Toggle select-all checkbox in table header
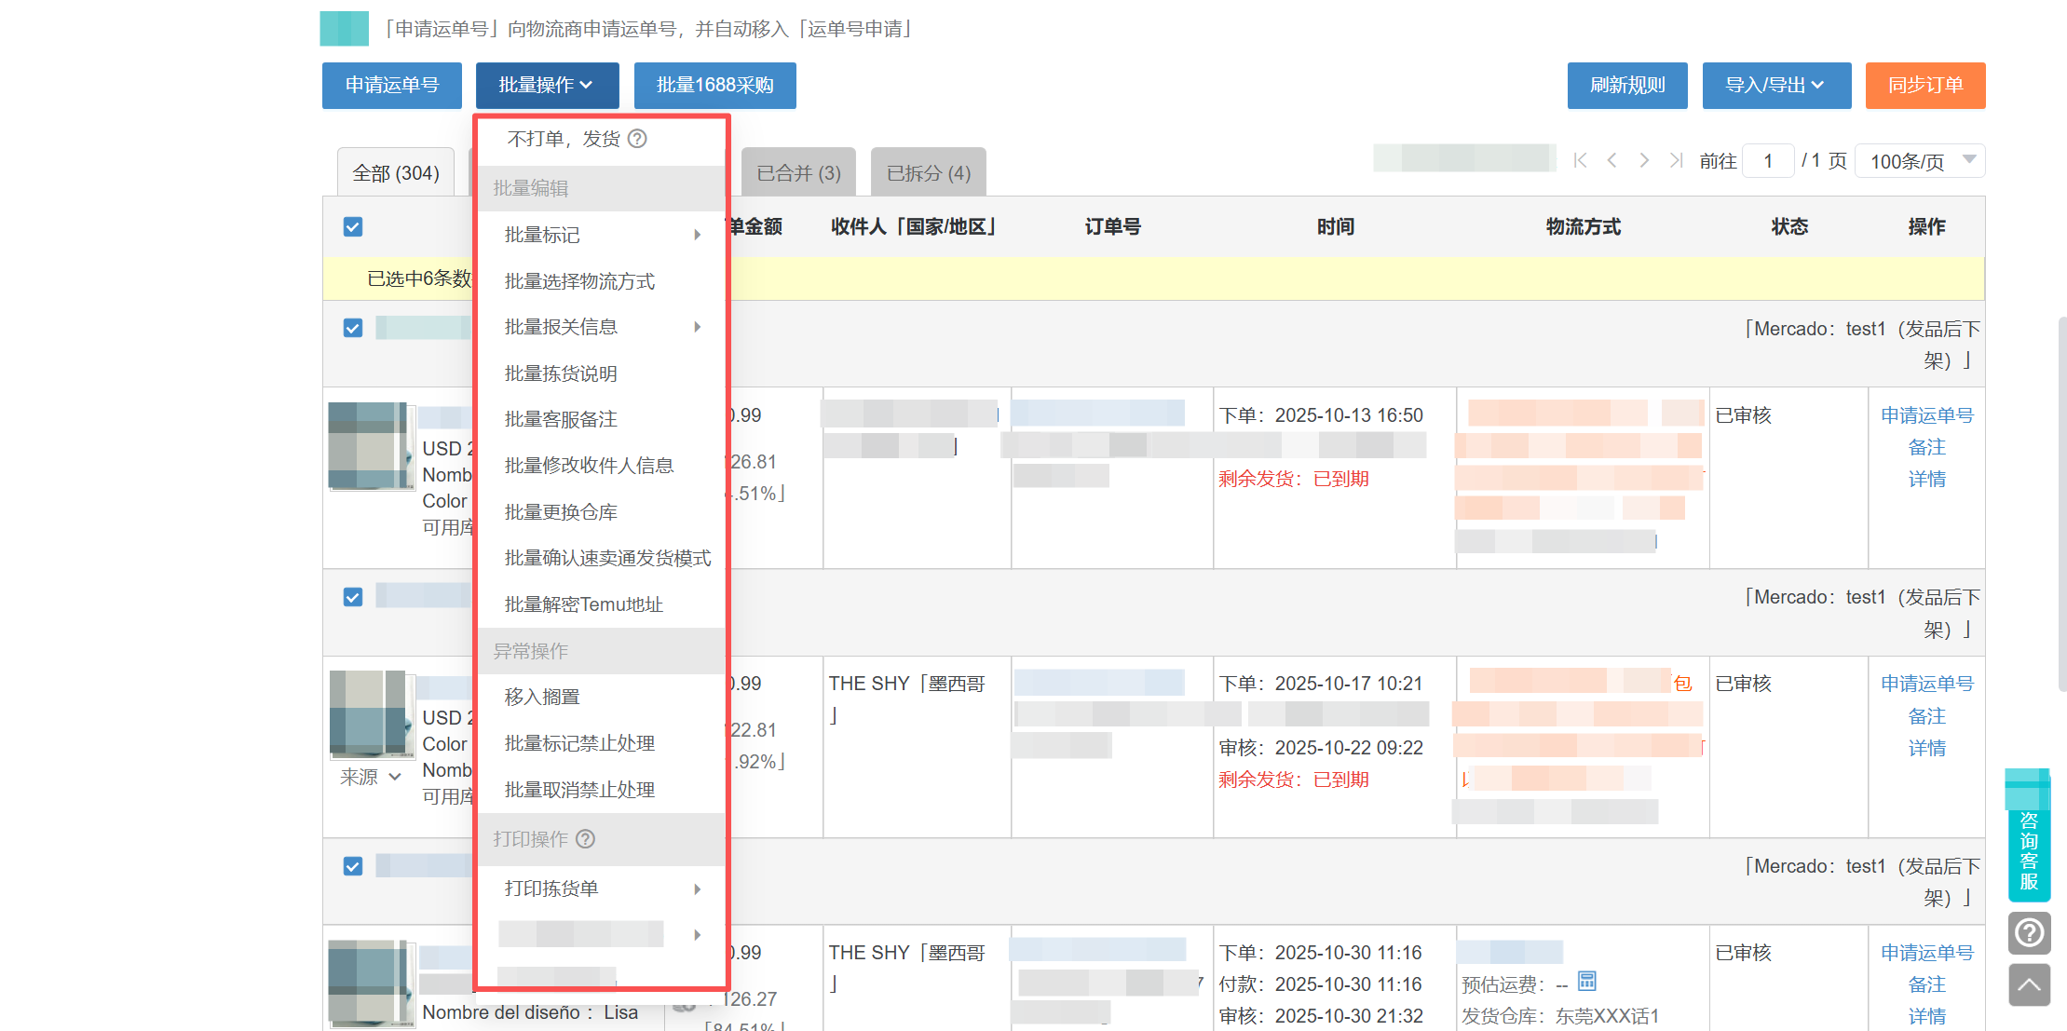2067x1031 pixels. point(353,226)
